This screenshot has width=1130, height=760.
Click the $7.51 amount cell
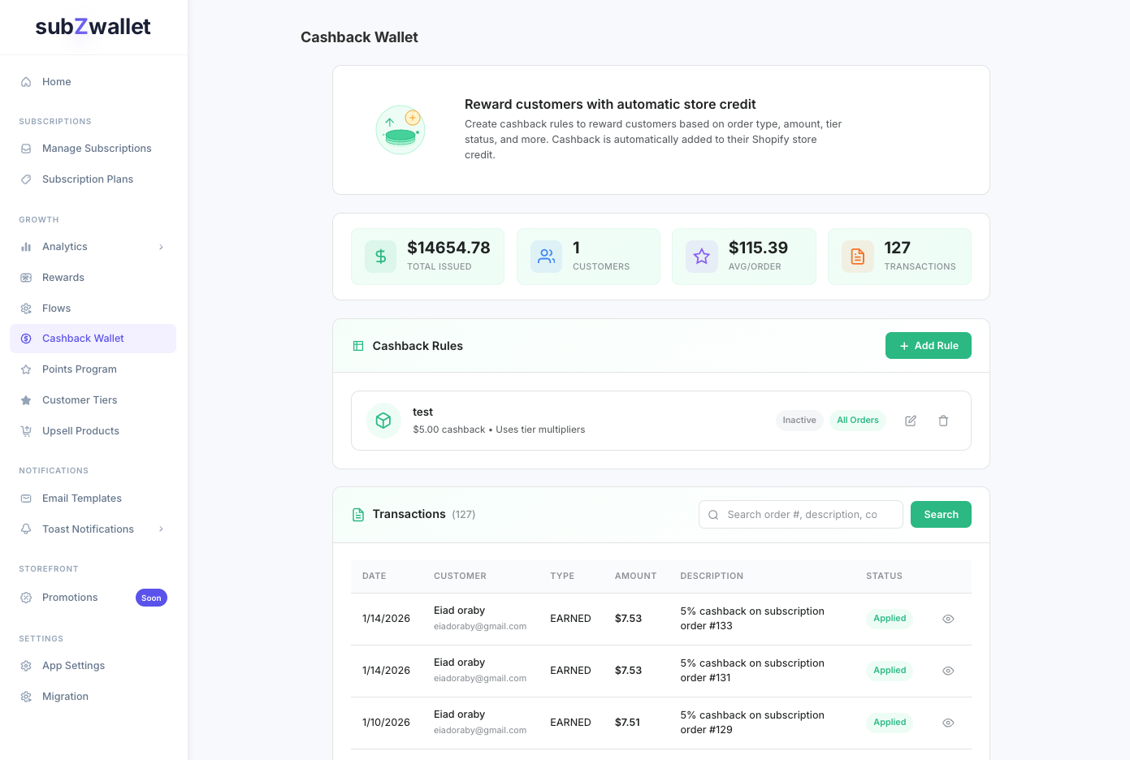627,723
